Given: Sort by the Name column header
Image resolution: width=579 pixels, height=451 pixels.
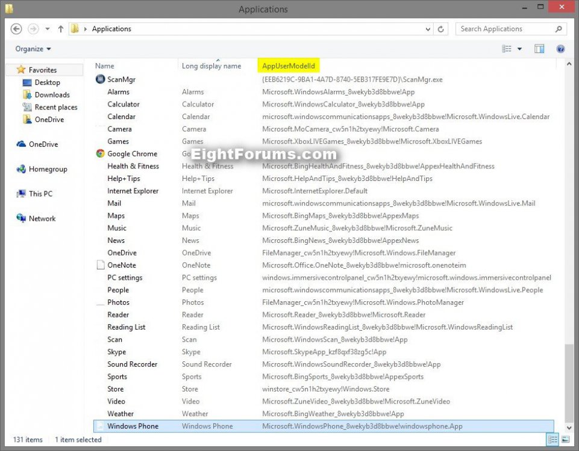Looking at the screenshot, I should point(104,66).
